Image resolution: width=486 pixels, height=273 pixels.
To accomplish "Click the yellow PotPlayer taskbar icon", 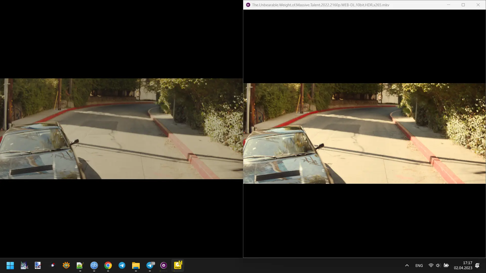I will [178, 265].
